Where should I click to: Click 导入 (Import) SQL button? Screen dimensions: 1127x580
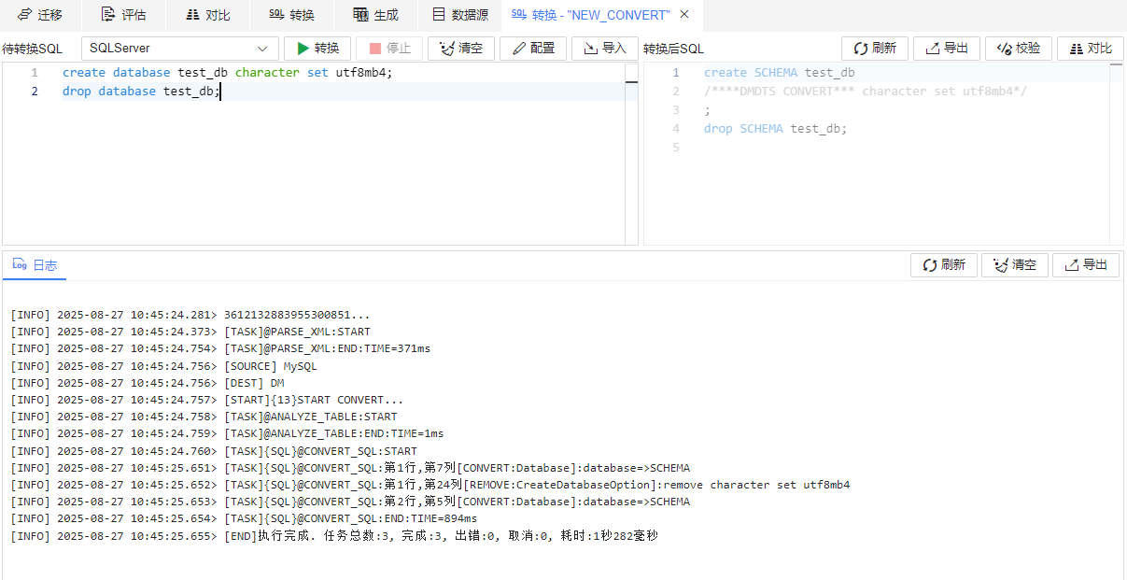point(605,49)
